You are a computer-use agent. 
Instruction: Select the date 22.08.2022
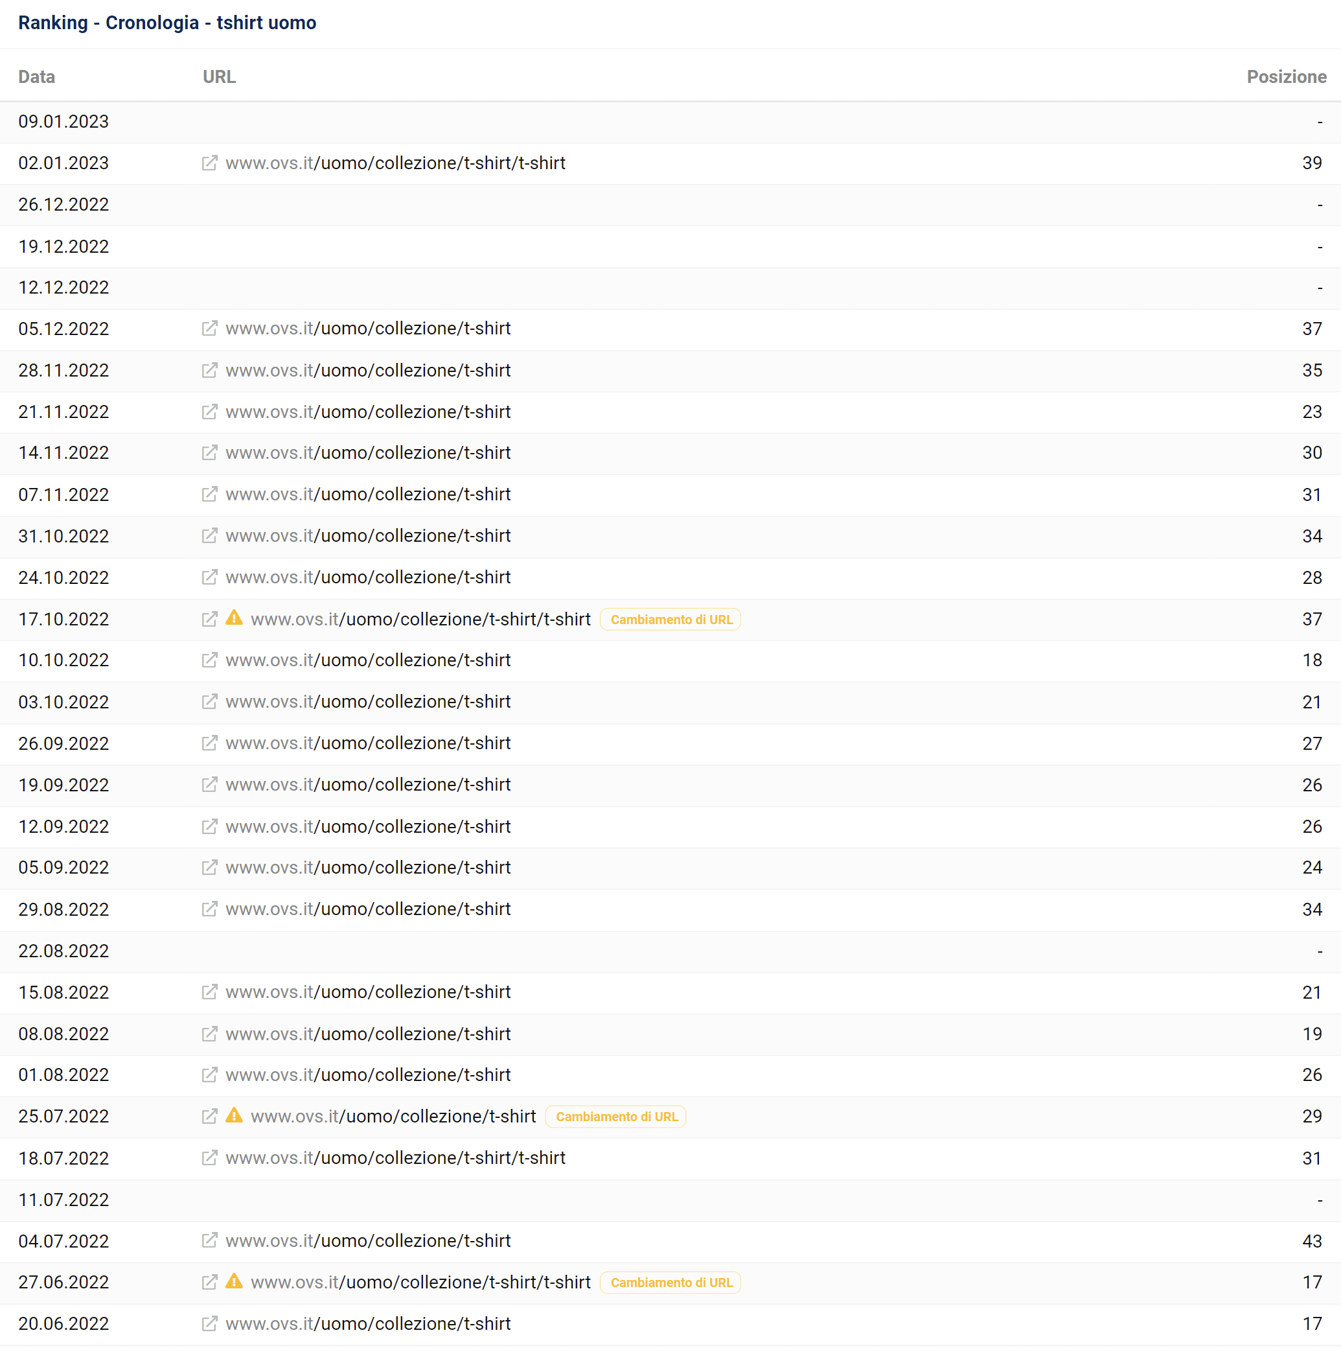pyautogui.click(x=63, y=951)
